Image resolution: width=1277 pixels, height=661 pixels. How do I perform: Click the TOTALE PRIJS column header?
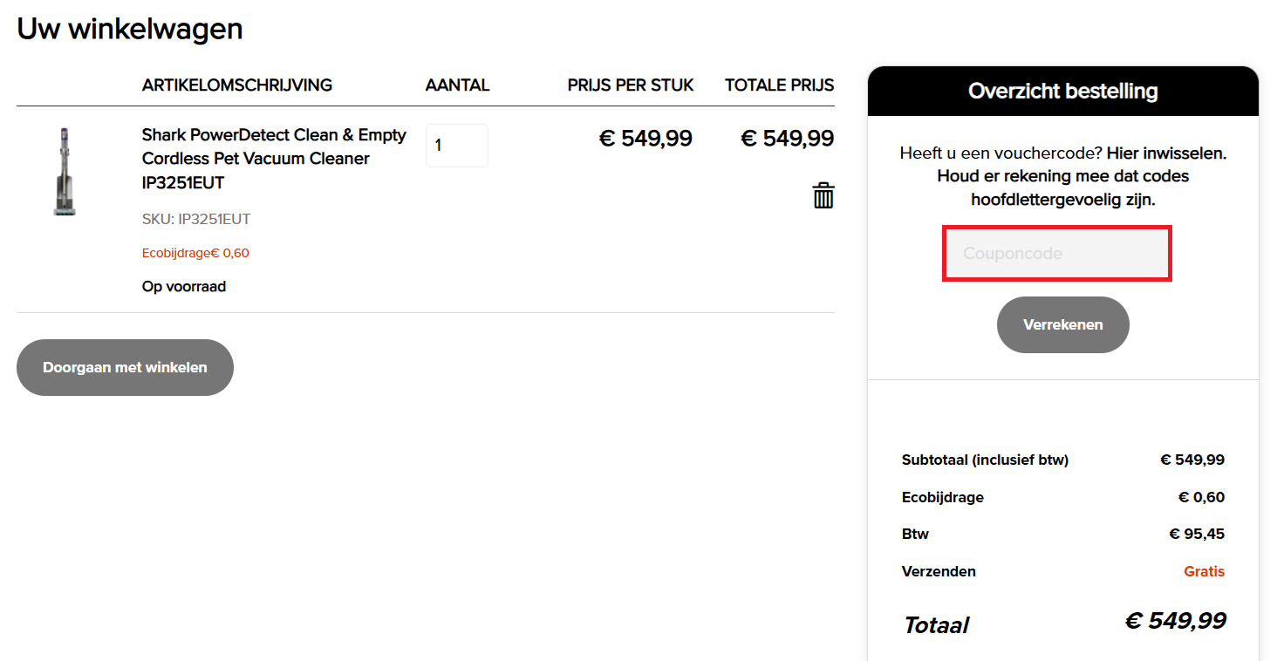point(780,85)
